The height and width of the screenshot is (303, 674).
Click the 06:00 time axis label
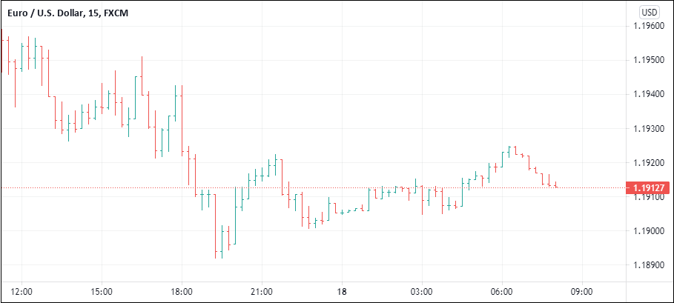click(502, 292)
